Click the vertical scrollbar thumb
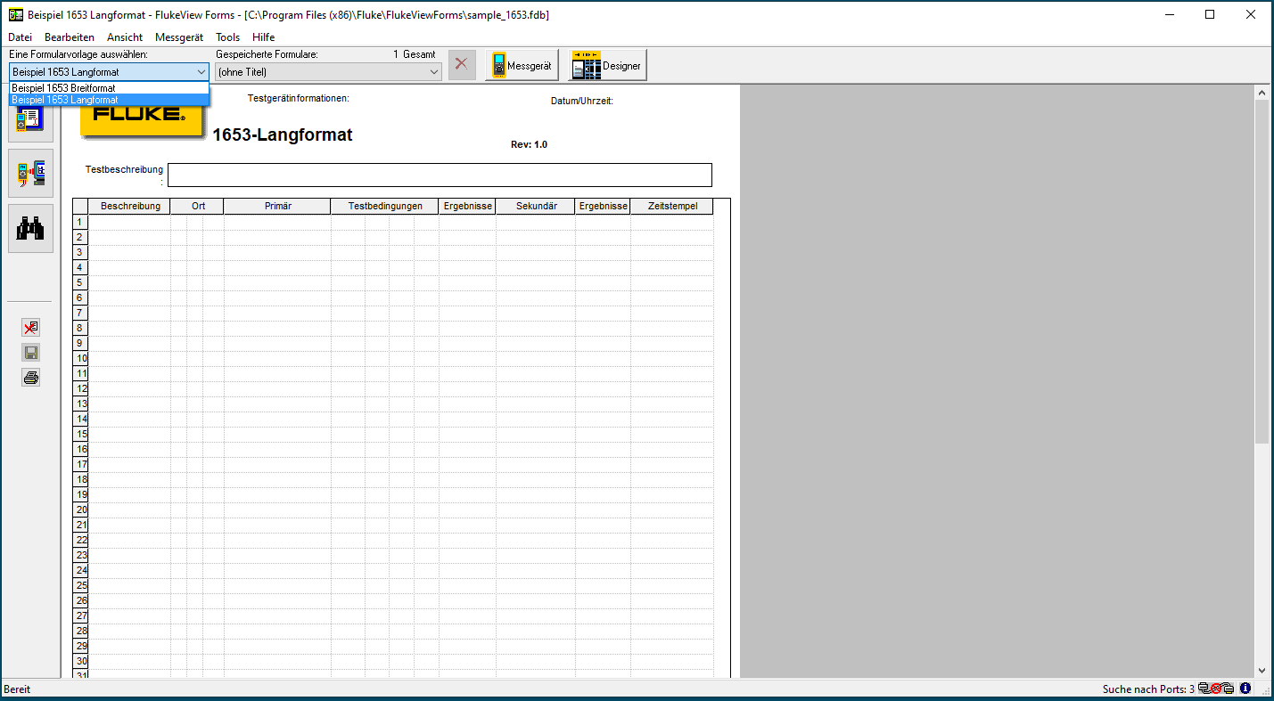This screenshot has height=701, width=1274. coord(1262,272)
